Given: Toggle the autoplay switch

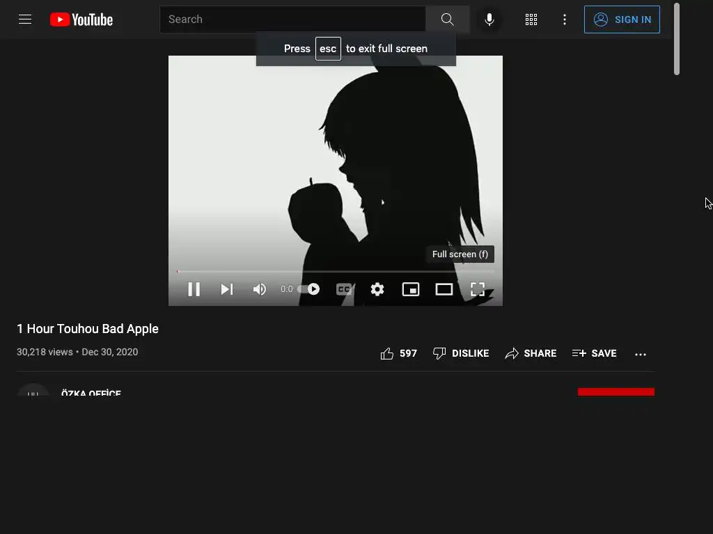Looking at the screenshot, I should [x=308, y=289].
